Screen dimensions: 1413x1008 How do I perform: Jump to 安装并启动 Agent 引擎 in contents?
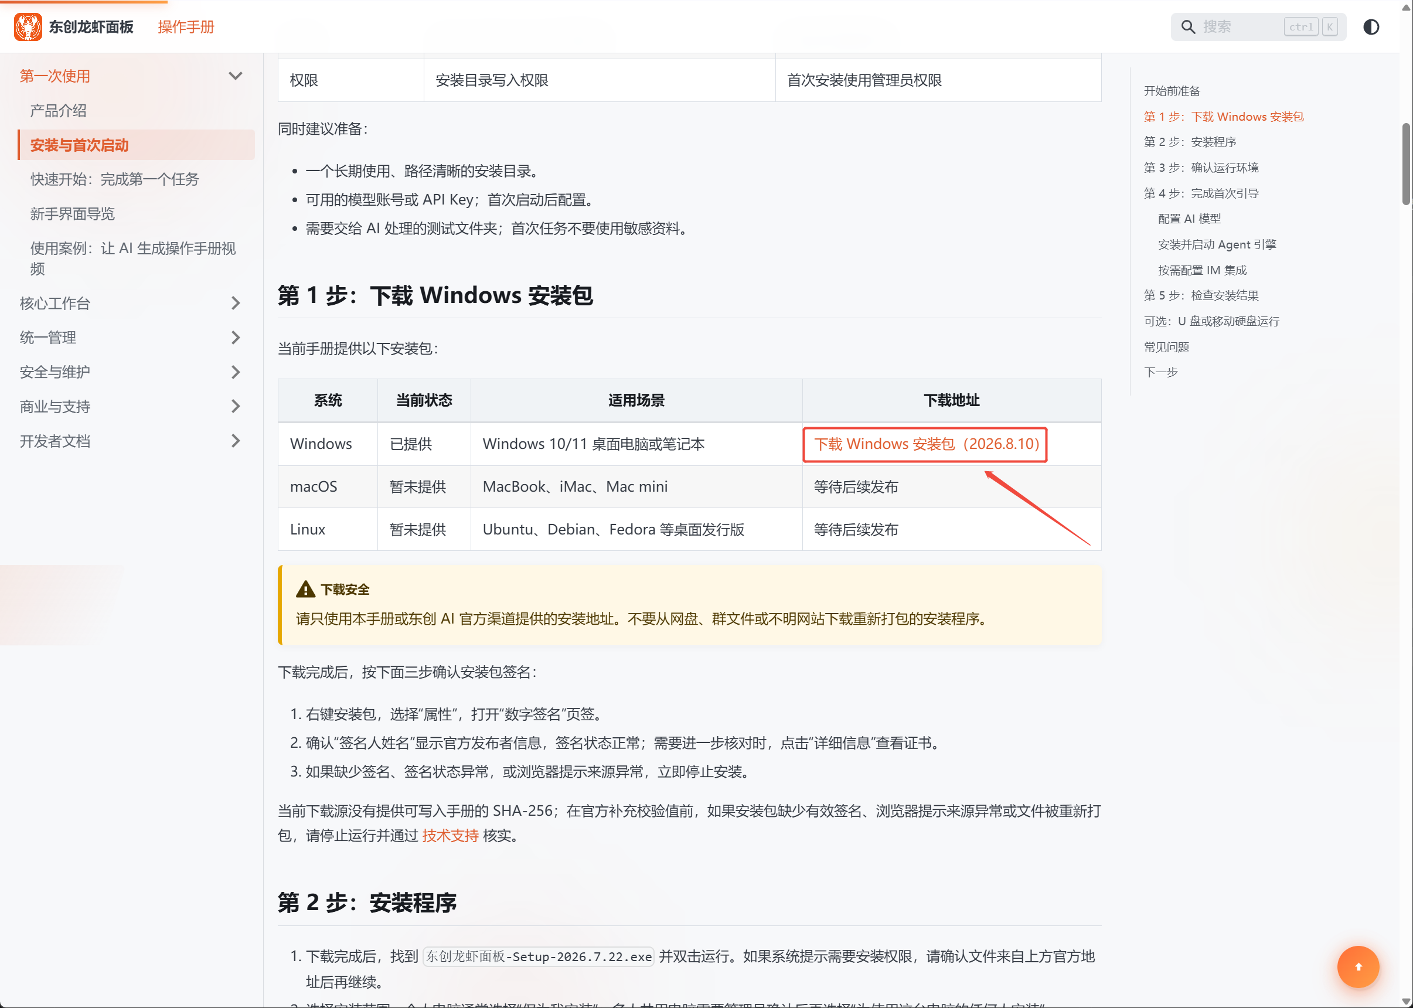[x=1217, y=244]
